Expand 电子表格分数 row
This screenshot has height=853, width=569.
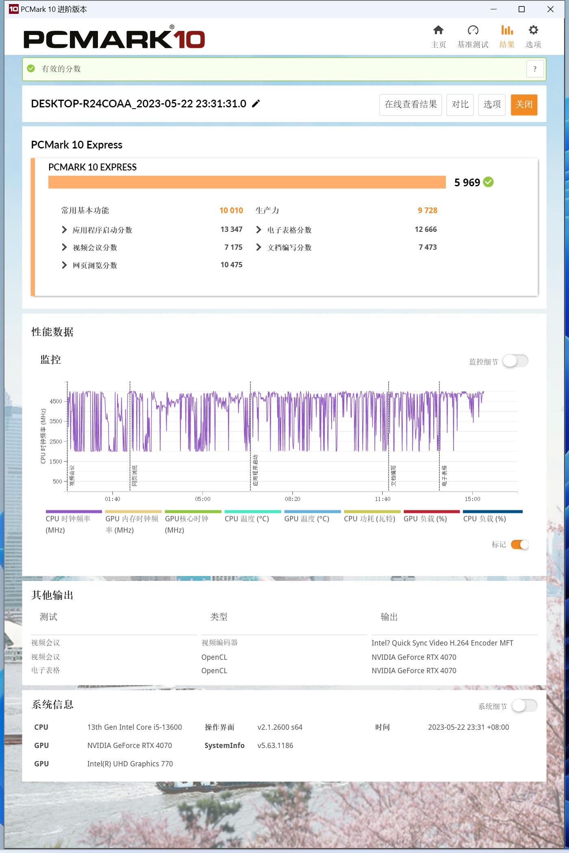point(258,230)
